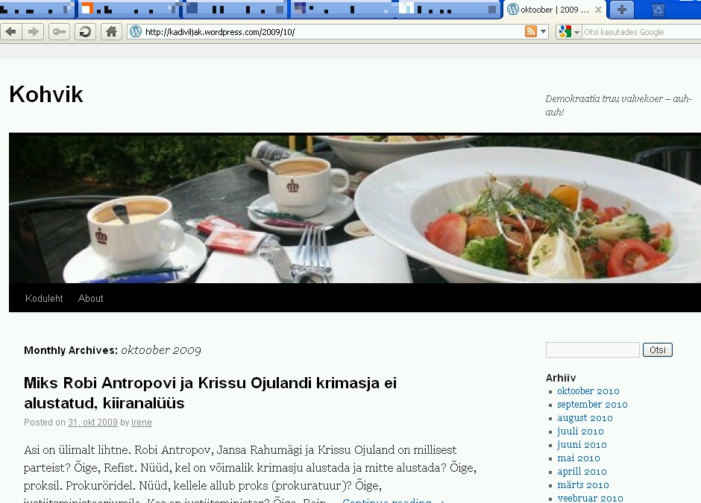Viewport: 701px width, 503px height.
Task: Reload the current page
Action: tap(85, 32)
